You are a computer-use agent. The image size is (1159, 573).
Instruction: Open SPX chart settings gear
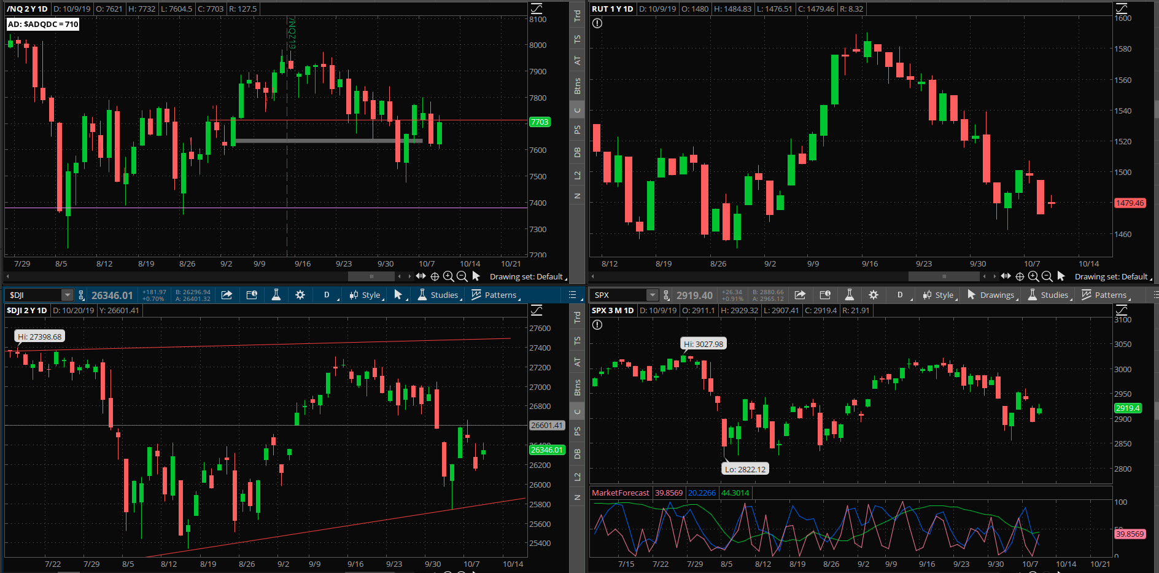pyautogui.click(x=874, y=295)
